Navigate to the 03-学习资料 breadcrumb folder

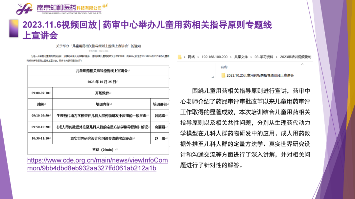coord(264,57)
